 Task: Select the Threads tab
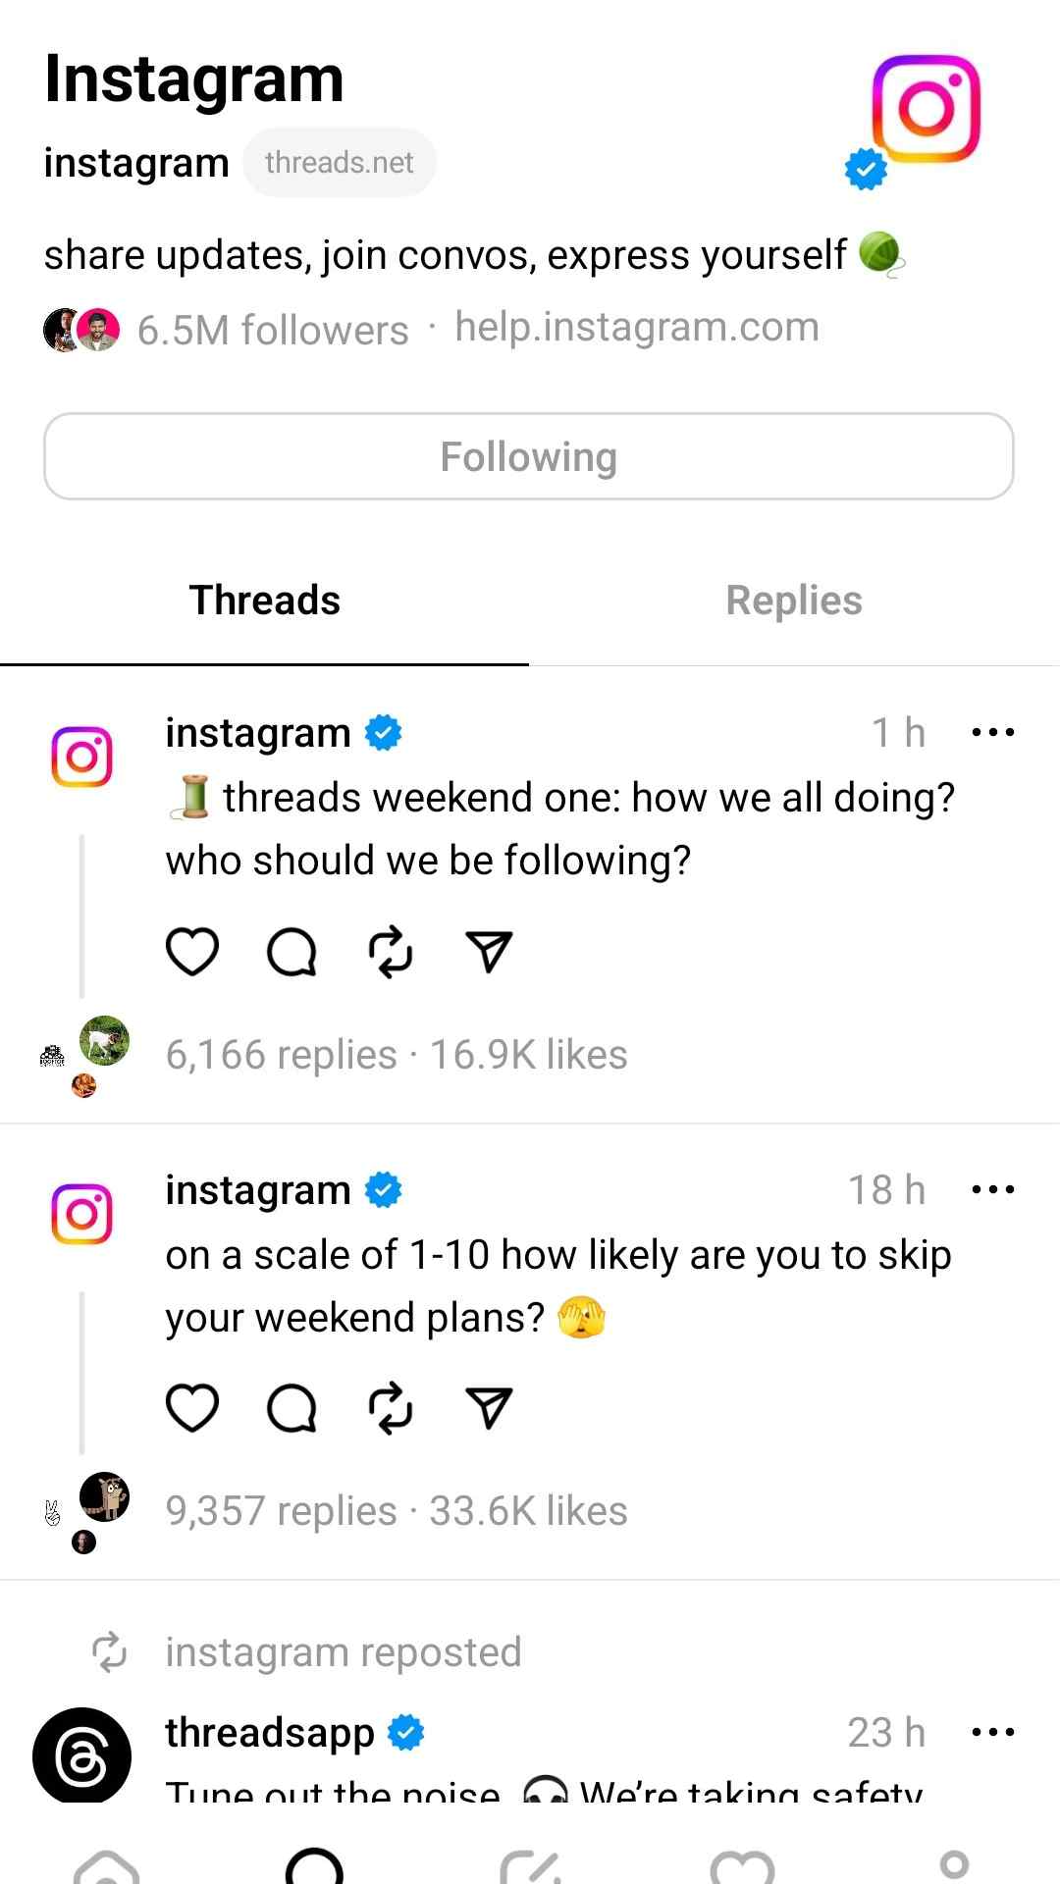point(263,600)
